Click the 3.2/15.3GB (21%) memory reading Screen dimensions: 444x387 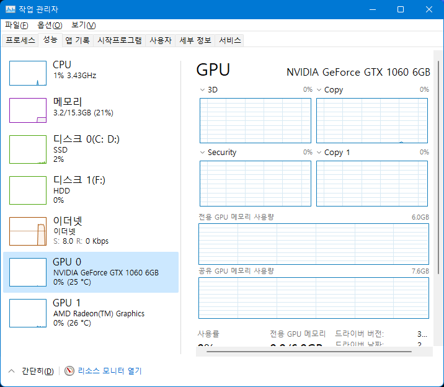(83, 113)
